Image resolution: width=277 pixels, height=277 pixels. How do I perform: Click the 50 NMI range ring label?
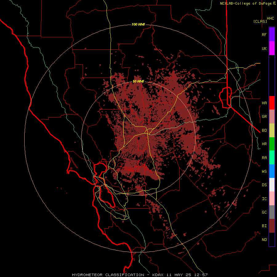[138, 82]
